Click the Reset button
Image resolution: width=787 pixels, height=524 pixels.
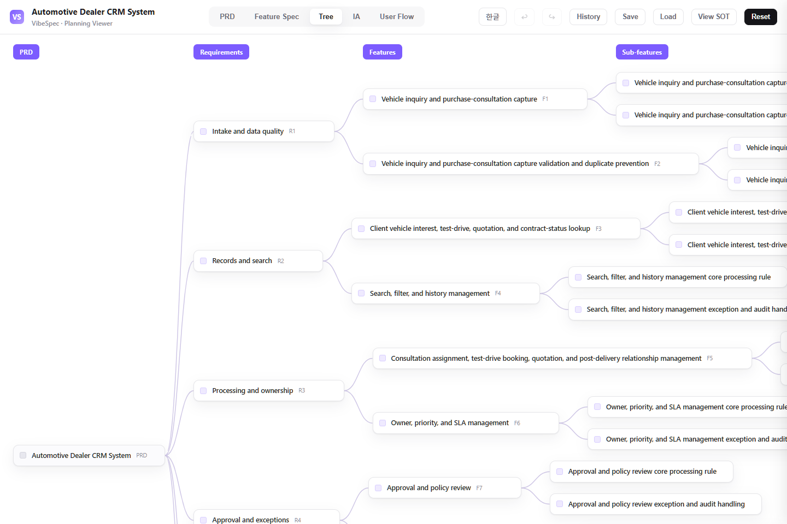pyautogui.click(x=760, y=17)
